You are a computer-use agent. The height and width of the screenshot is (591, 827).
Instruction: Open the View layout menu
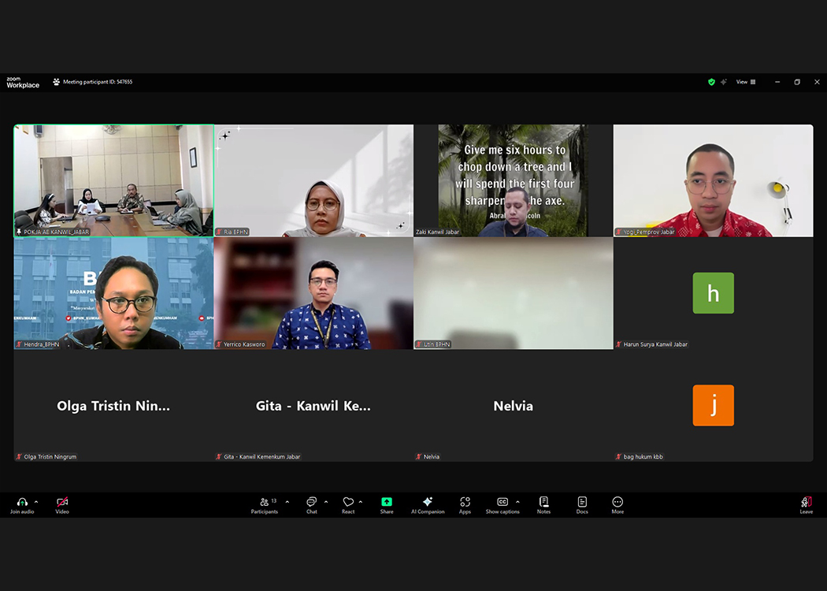tap(745, 82)
